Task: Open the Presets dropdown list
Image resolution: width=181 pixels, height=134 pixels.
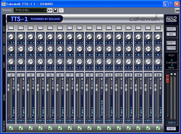Action: pyautogui.click(x=30, y=10)
